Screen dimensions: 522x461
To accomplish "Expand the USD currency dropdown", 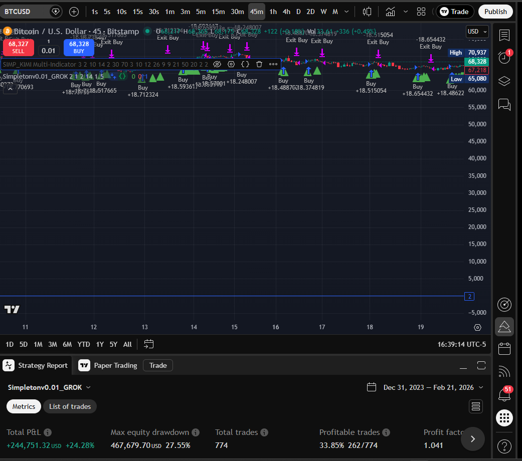I will [477, 31].
